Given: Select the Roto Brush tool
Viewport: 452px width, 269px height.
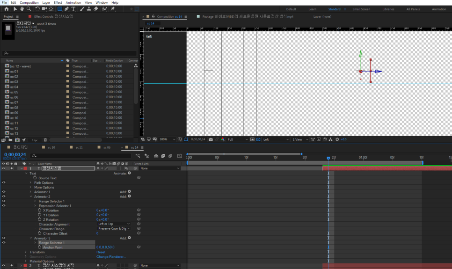Looking at the screenshot, I should click(104, 9).
